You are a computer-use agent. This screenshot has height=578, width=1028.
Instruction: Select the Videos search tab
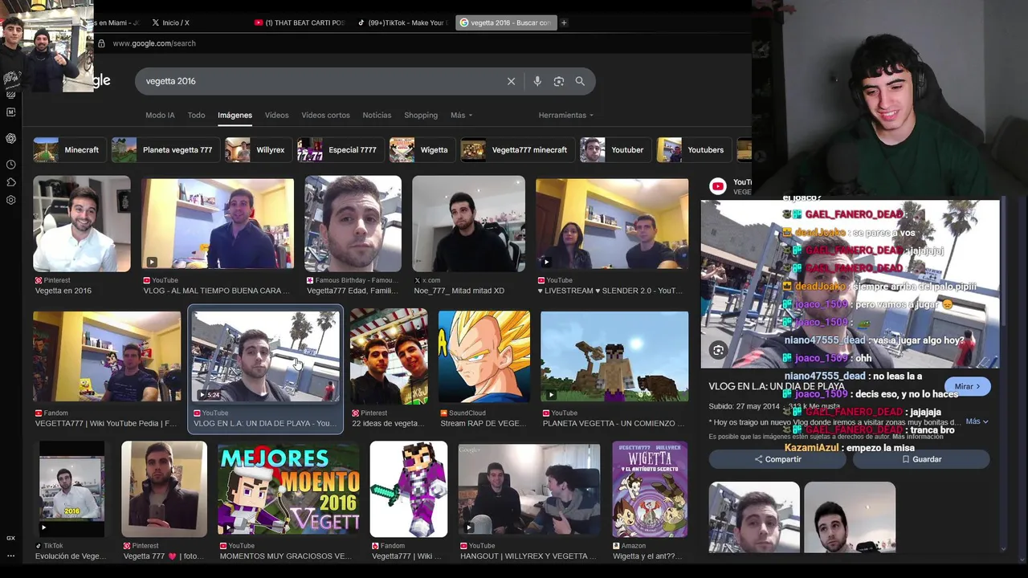click(x=276, y=115)
